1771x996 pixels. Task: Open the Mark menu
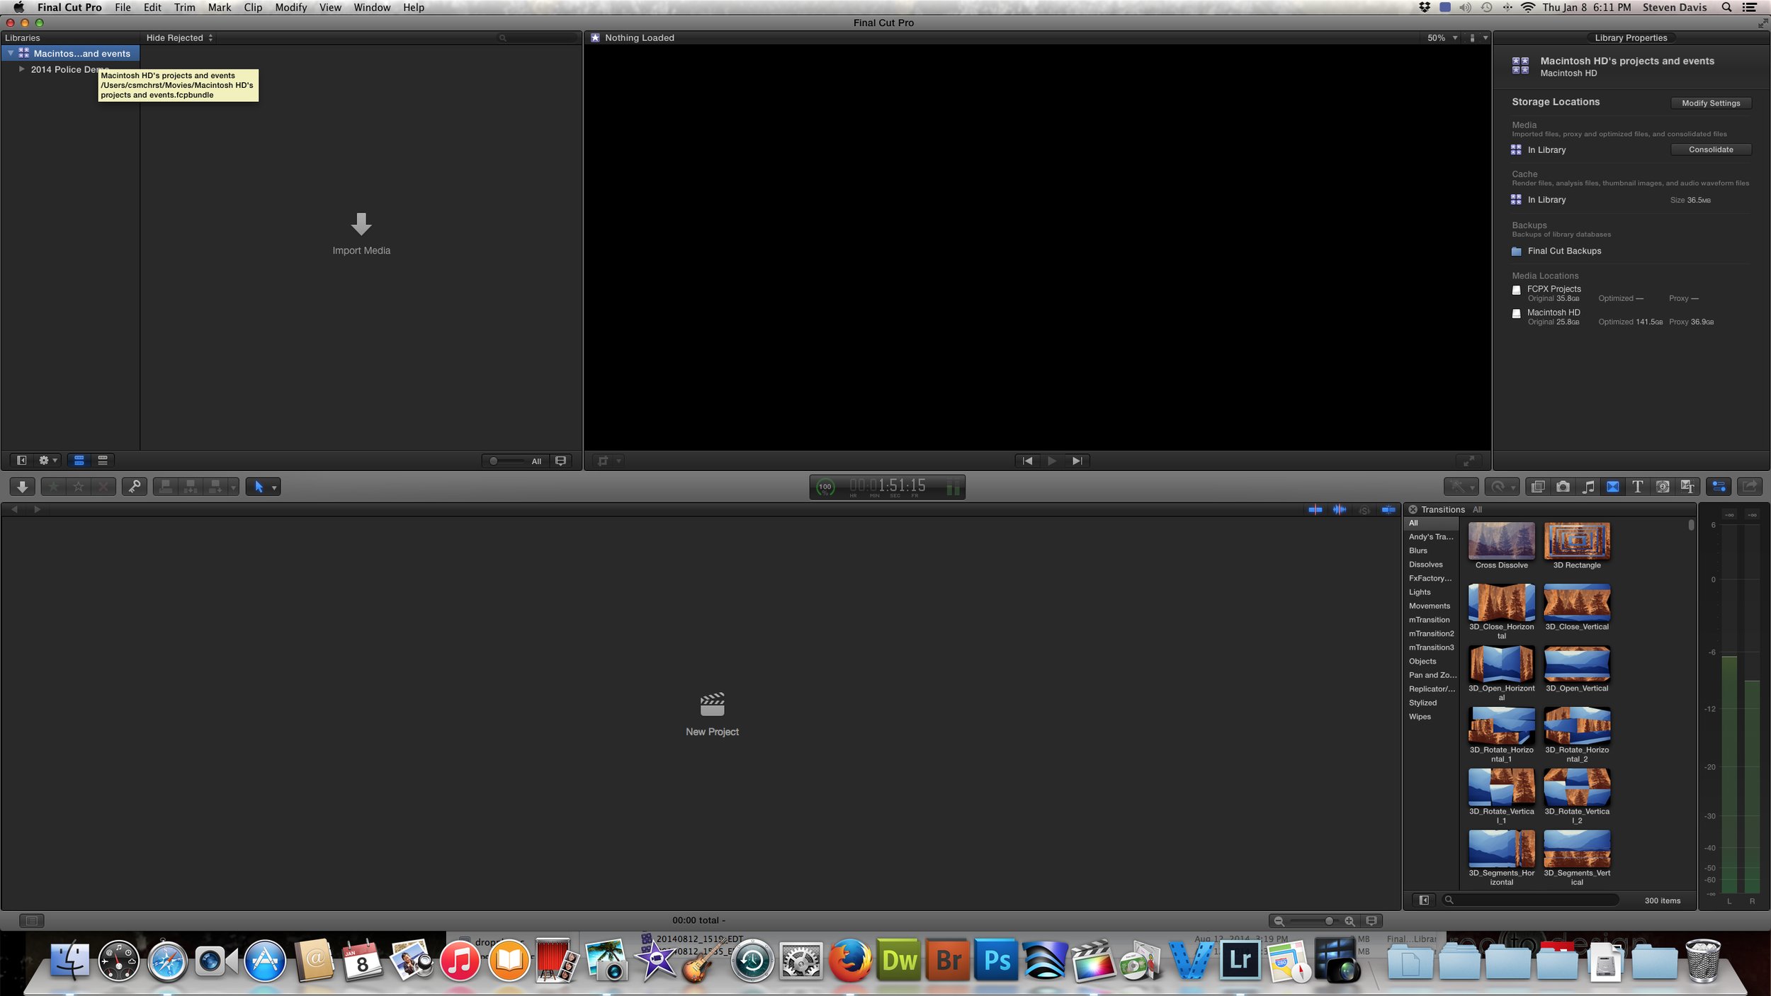[219, 8]
